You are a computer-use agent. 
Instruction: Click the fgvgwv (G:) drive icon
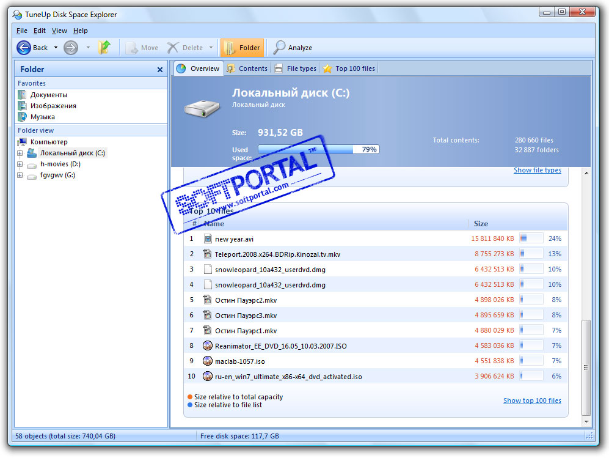32,176
